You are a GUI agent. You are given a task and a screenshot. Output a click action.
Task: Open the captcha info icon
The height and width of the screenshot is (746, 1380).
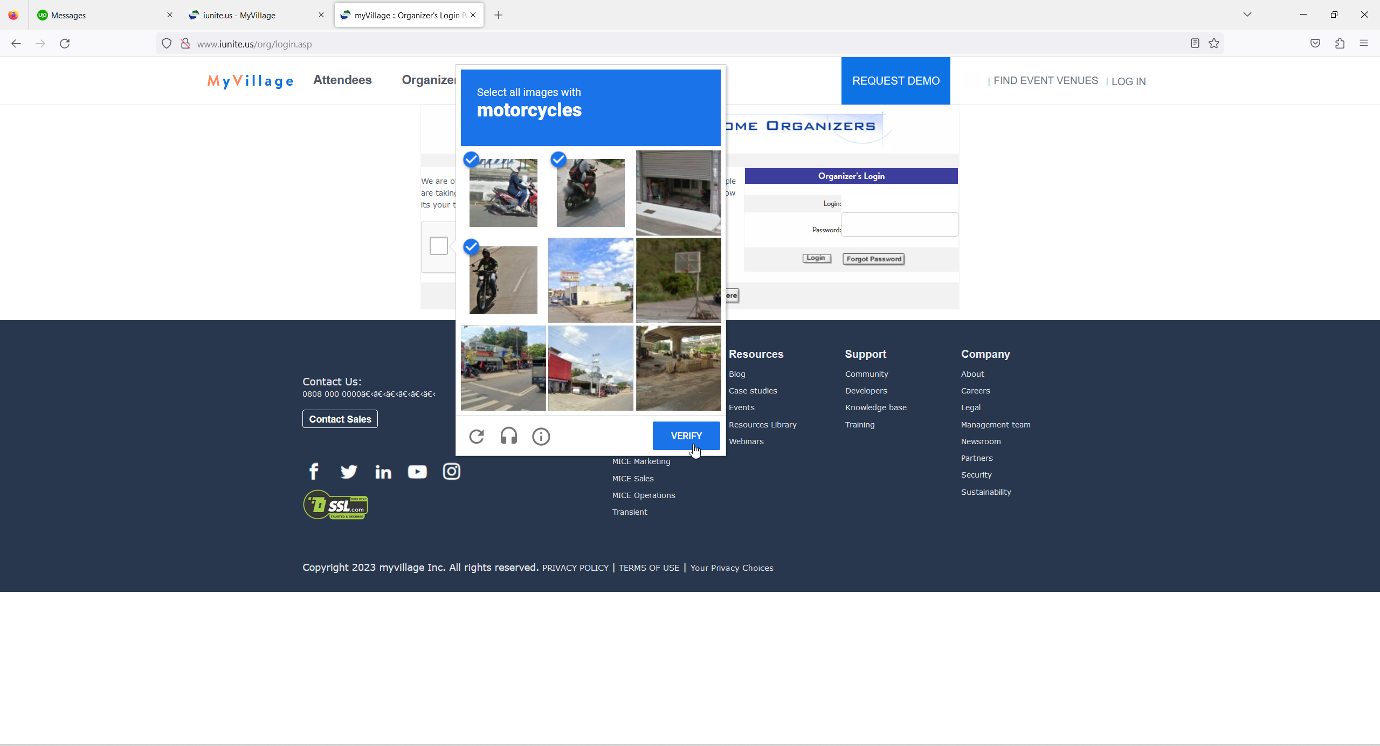tap(541, 436)
